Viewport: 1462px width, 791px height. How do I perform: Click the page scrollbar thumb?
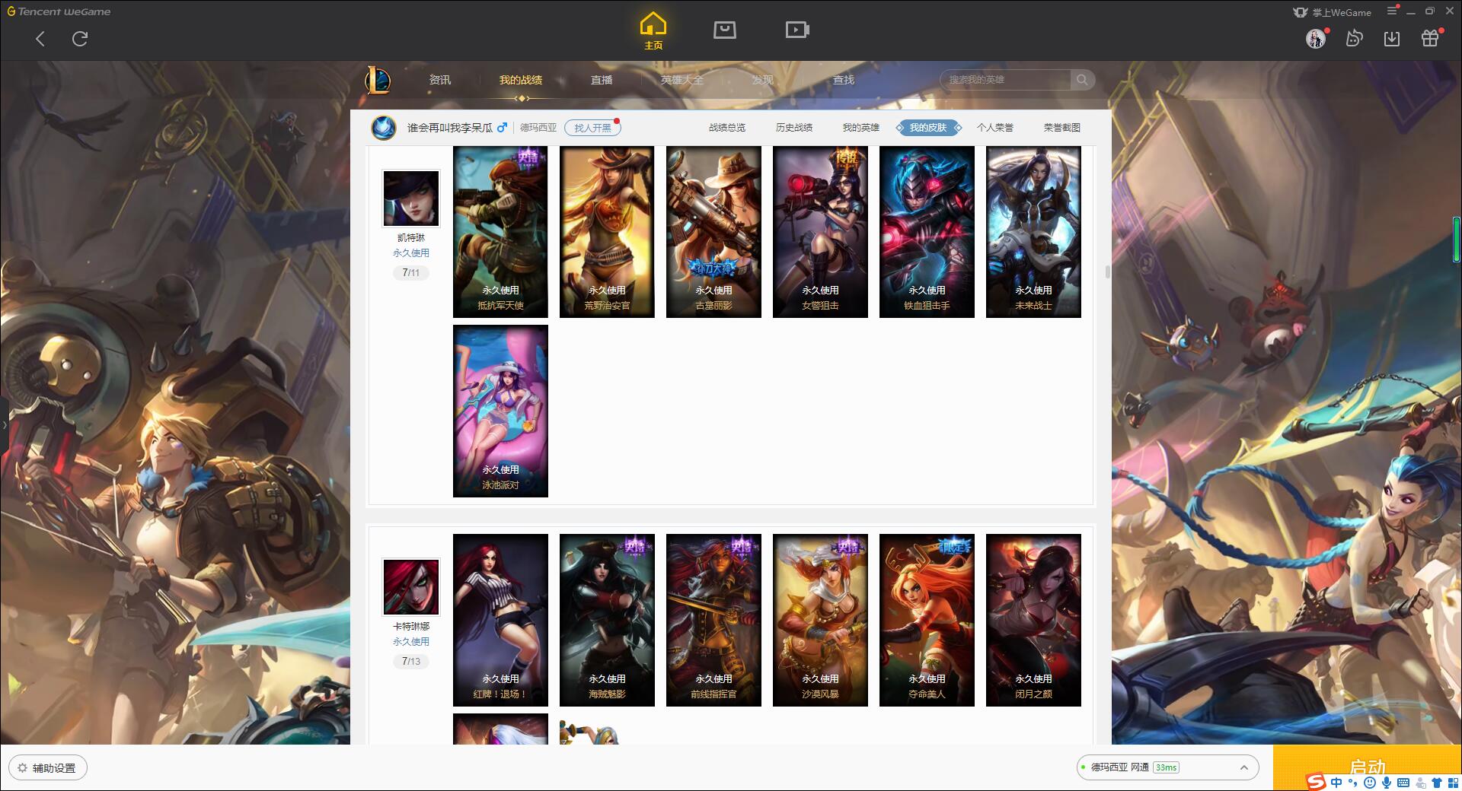(1107, 272)
